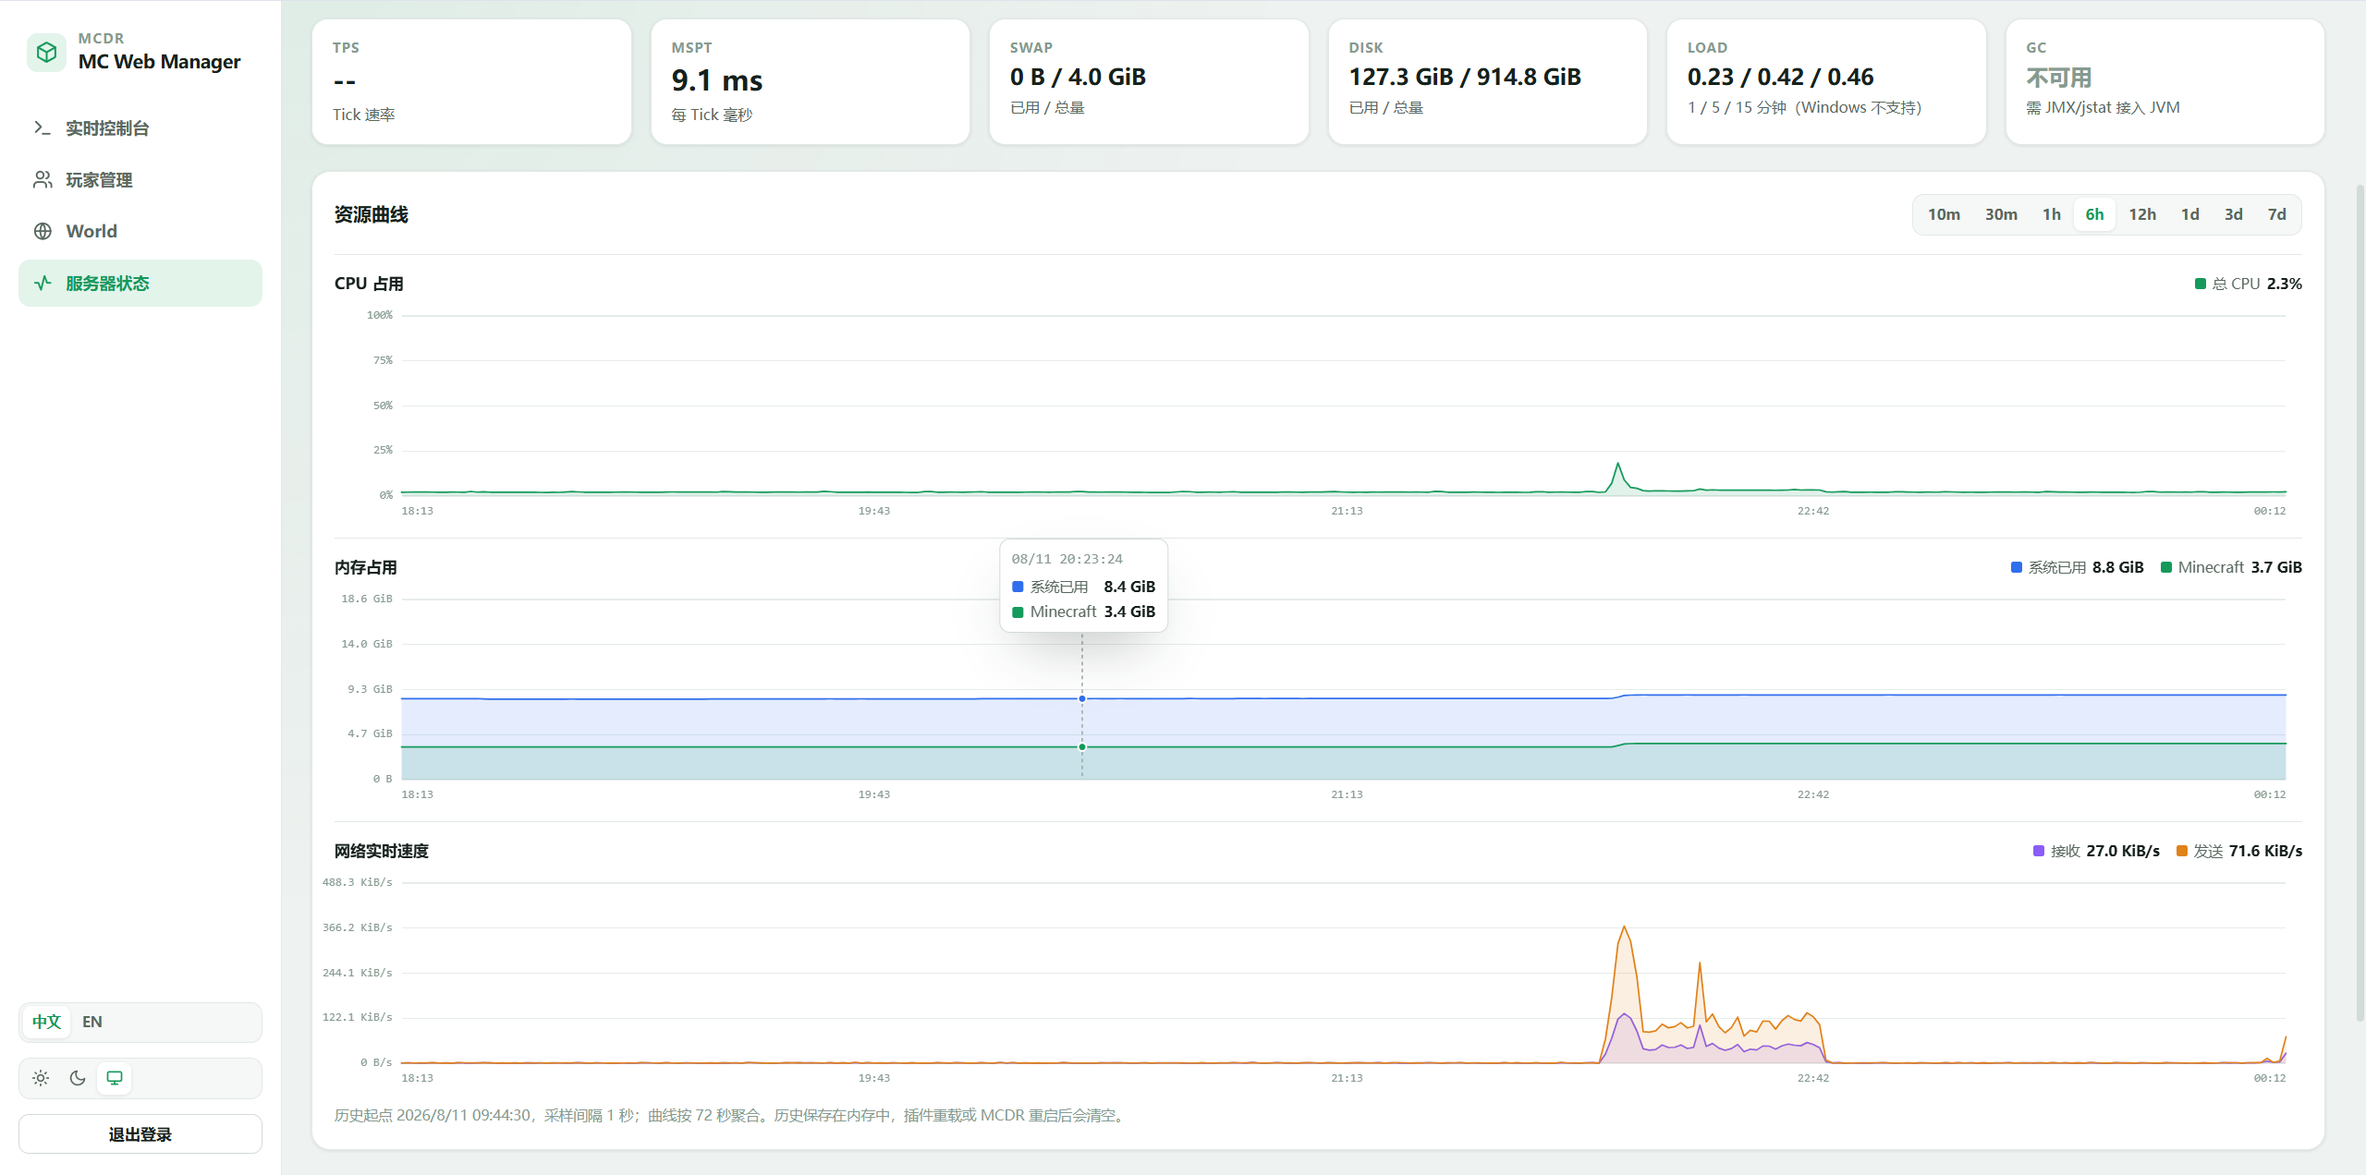Click the CPU 占用 chart title
This screenshot has width=2366, height=1175.
[x=369, y=284]
